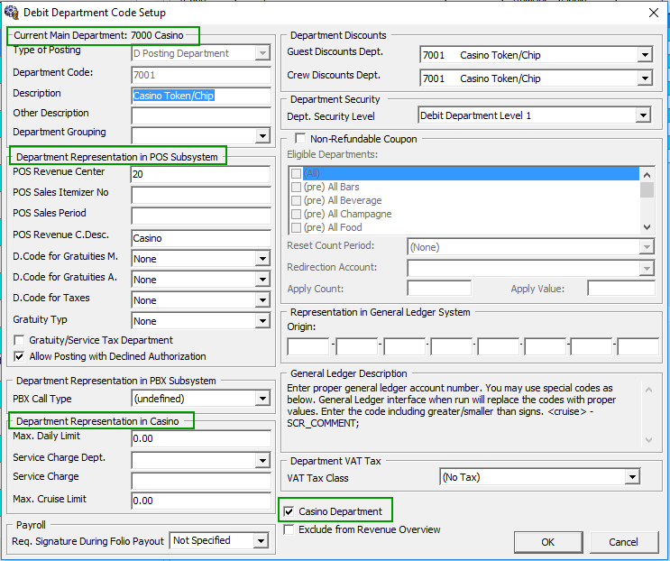
Task: Open Req. Signature During Folio Payout dropdown
Action: click(262, 541)
